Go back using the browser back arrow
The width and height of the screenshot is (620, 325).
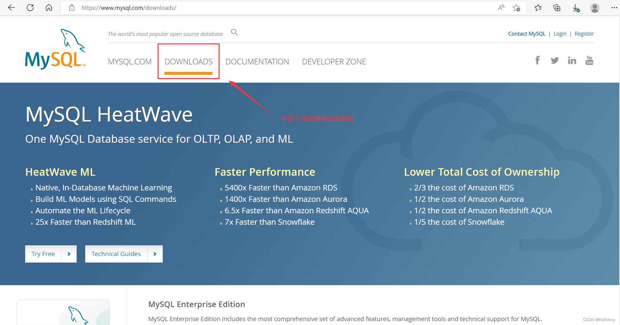click(x=11, y=8)
